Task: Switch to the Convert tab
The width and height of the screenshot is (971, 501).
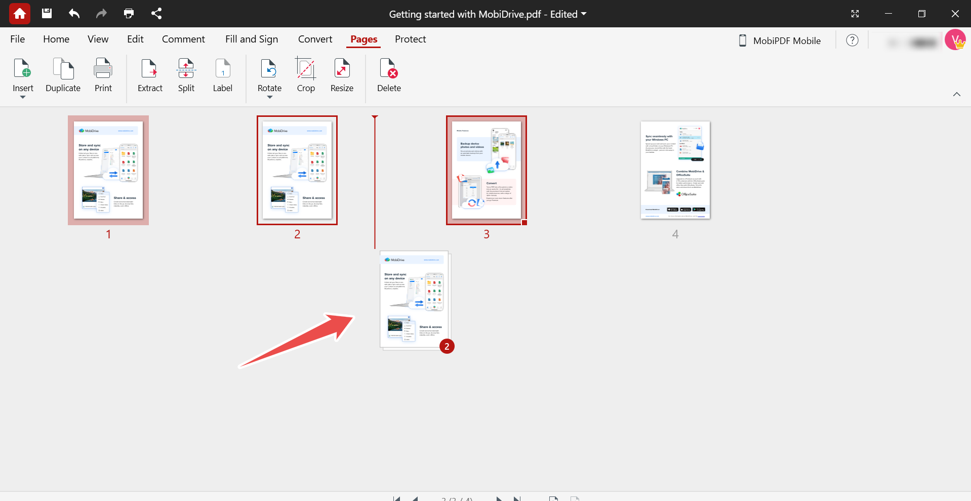Action: pos(314,39)
